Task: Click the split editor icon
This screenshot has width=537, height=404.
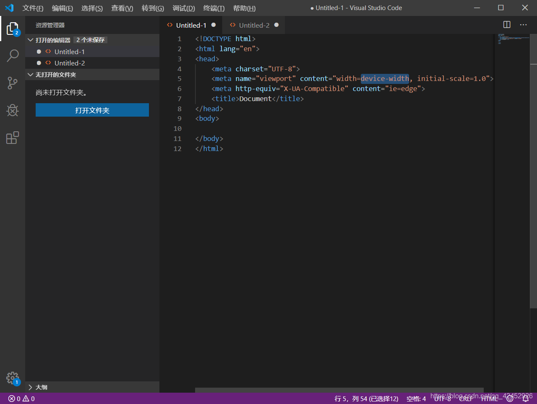Action: pyautogui.click(x=507, y=25)
